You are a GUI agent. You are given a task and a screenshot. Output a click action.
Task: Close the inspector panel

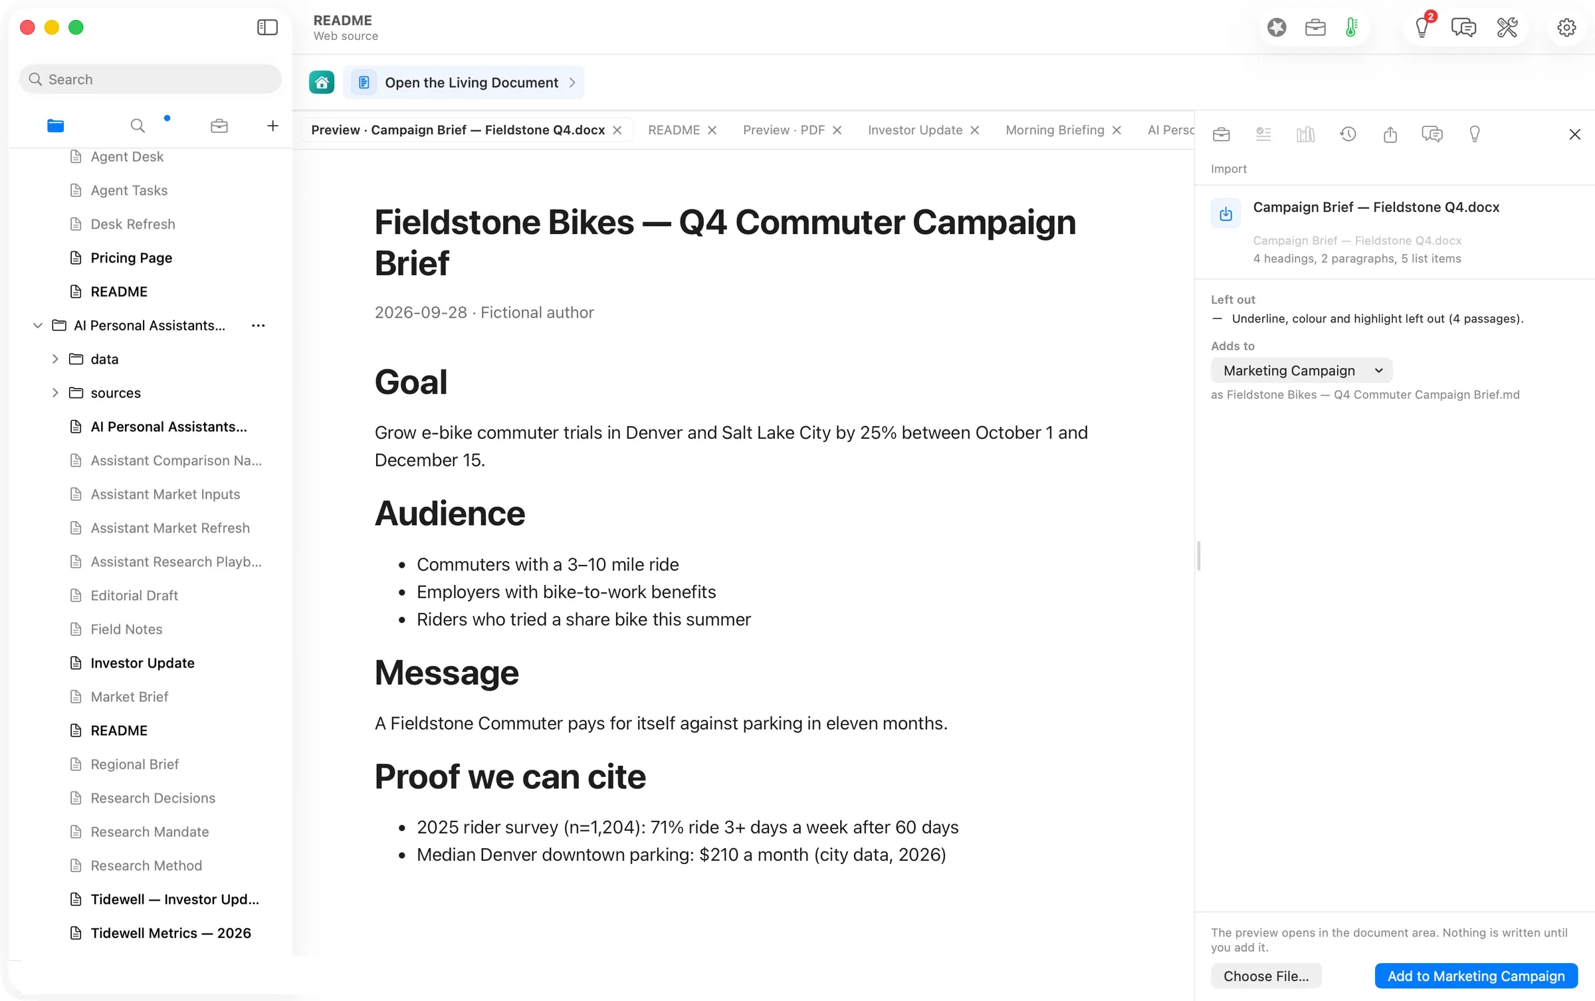[x=1574, y=134]
